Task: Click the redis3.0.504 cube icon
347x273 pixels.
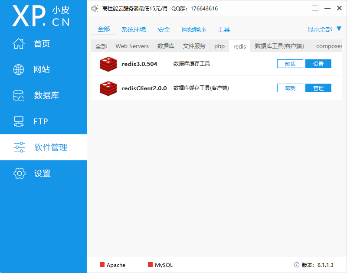Action: click(x=108, y=64)
